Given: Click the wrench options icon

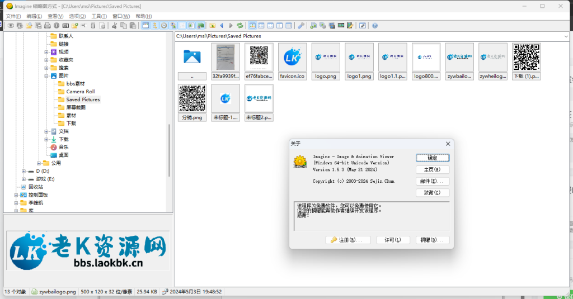Looking at the screenshot, I should [301, 26].
